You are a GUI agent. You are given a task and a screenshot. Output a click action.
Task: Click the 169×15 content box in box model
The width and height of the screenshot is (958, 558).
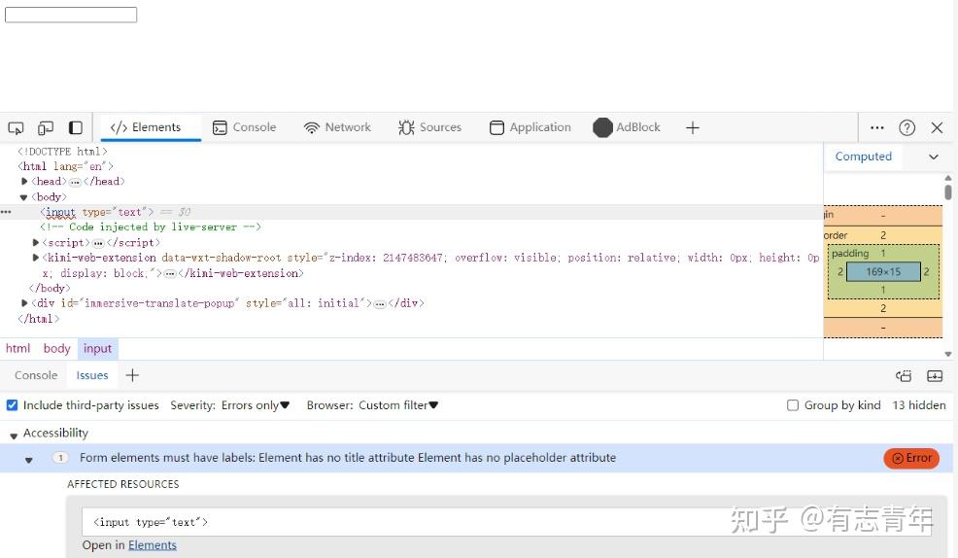click(883, 272)
